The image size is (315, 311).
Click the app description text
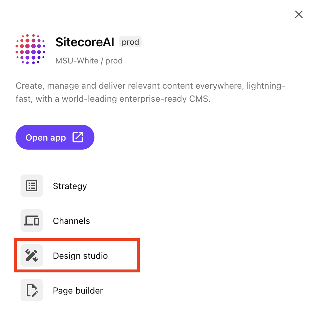[x=150, y=92]
